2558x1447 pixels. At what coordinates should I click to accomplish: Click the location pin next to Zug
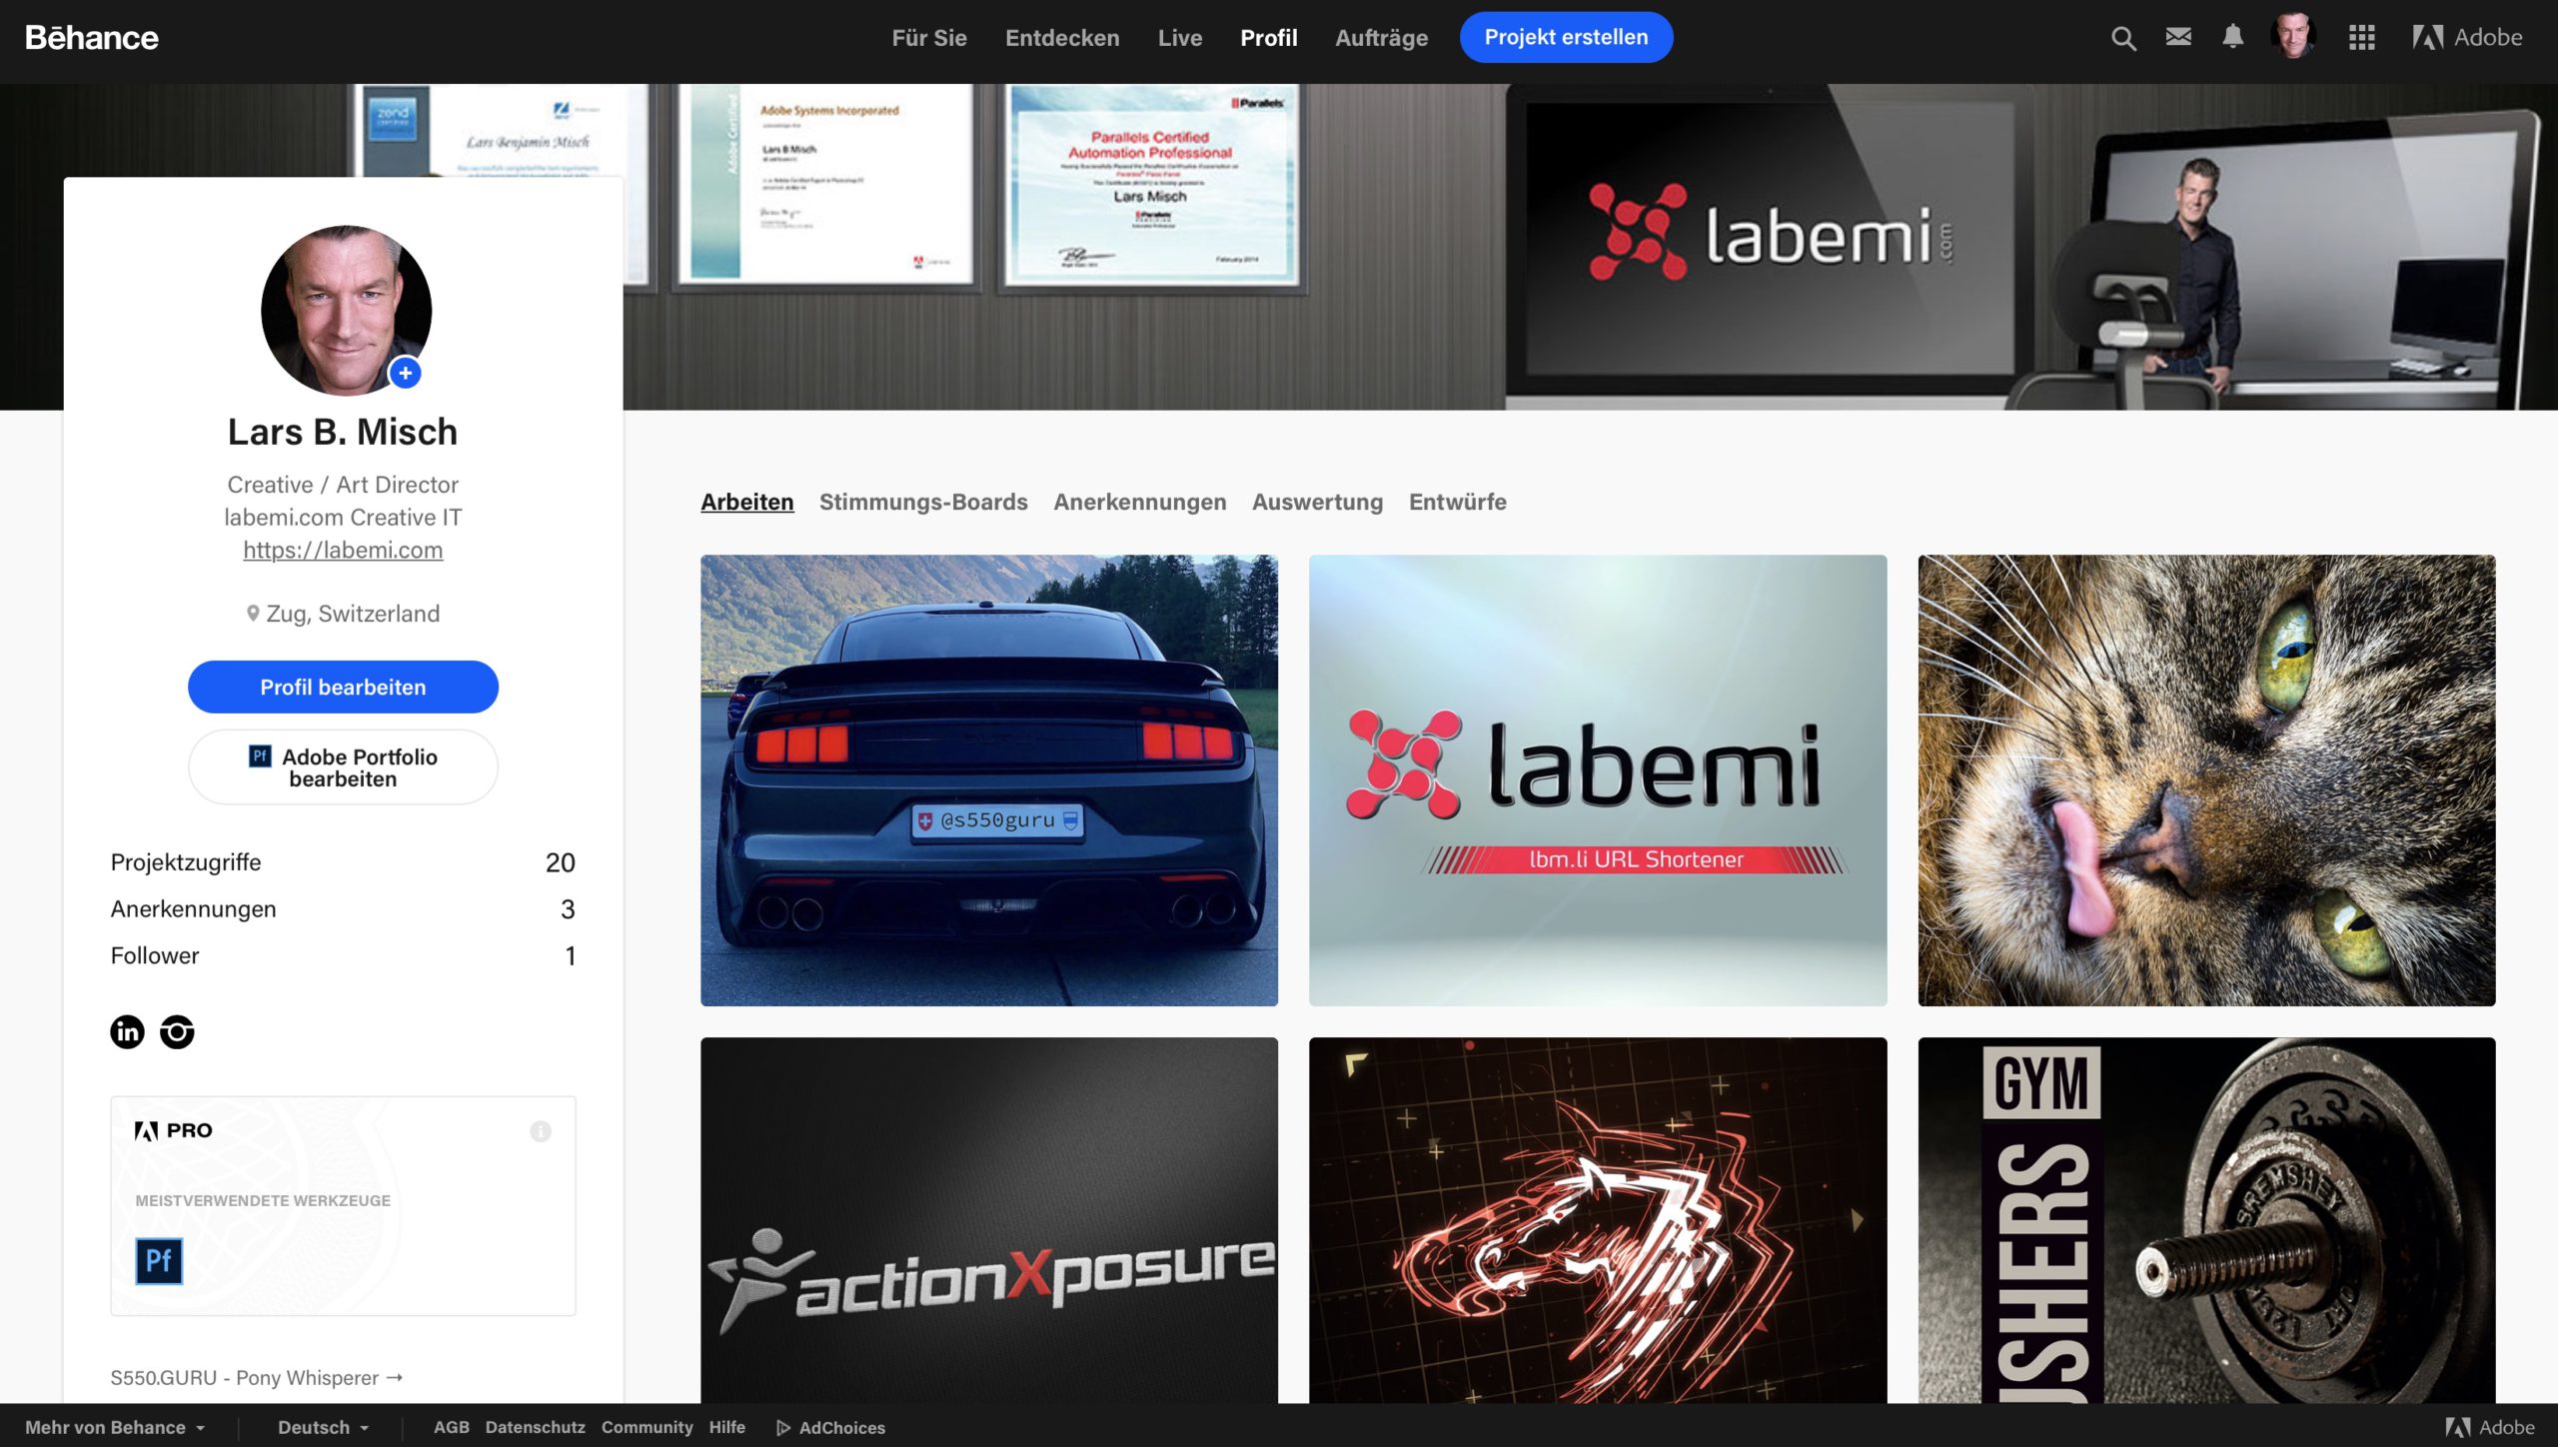coord(253,613)
